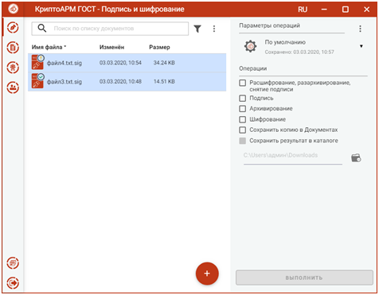Click the result folder path field
The width and height of the screenshot is (379, 295).
click(293, 157)
